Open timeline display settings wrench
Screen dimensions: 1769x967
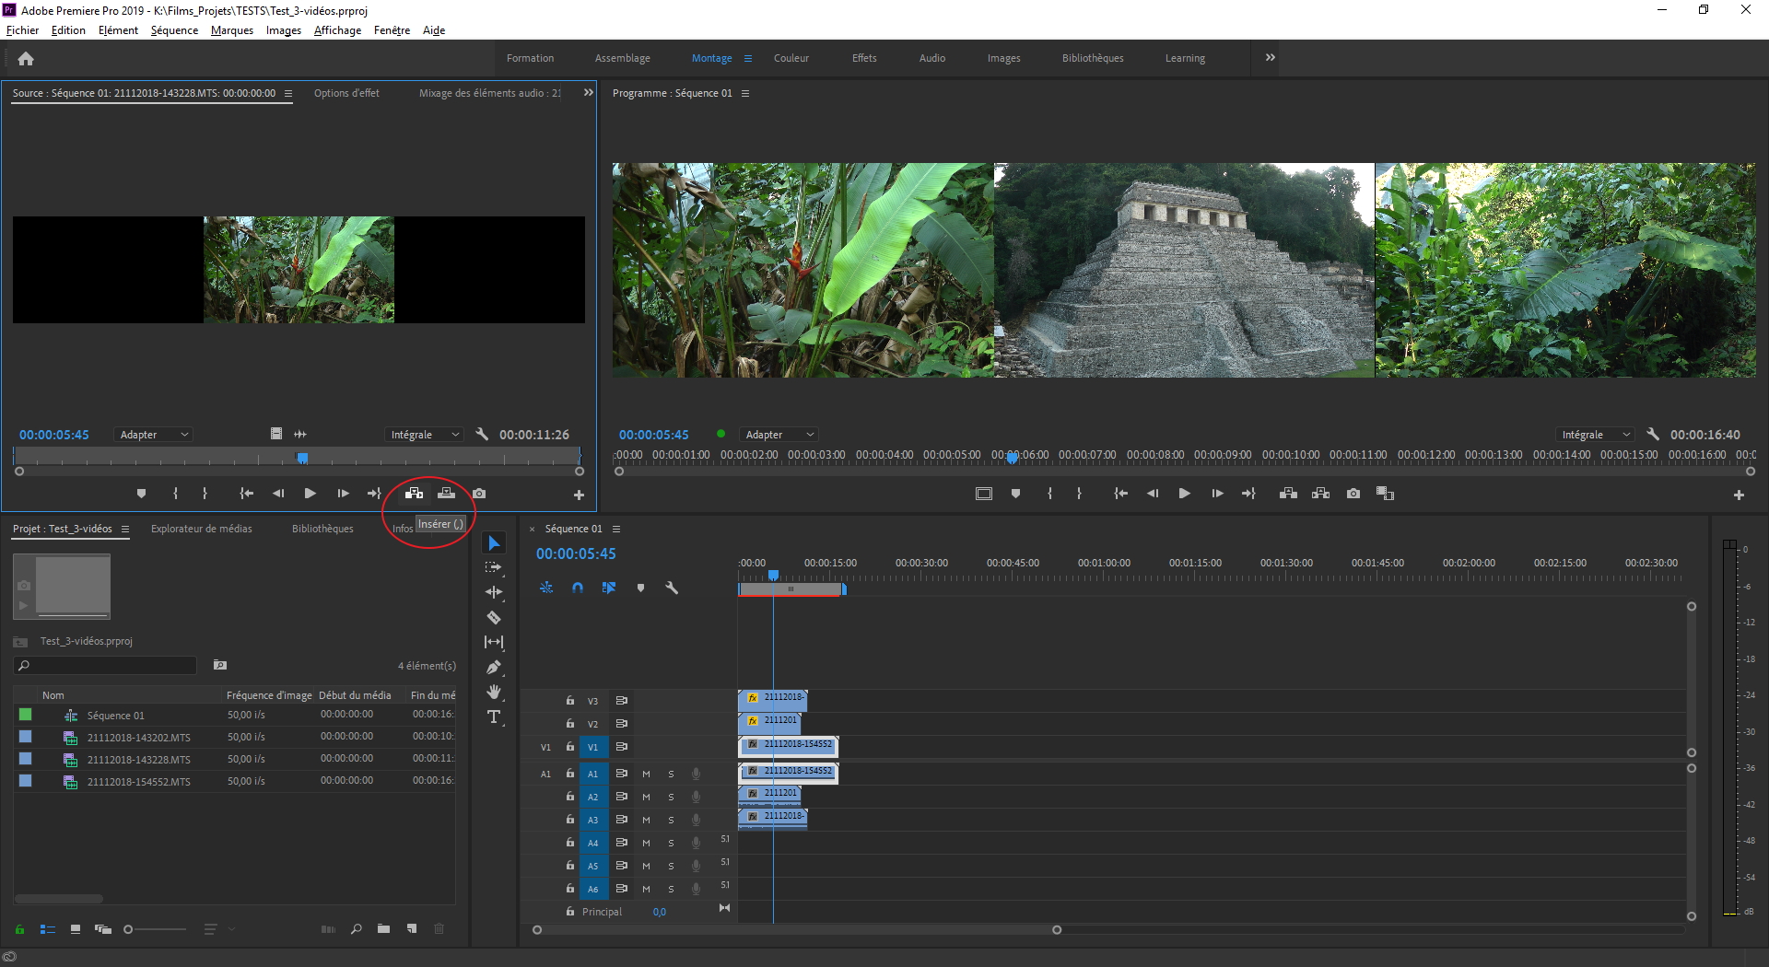pyautogui.click(x=672, y=588)
